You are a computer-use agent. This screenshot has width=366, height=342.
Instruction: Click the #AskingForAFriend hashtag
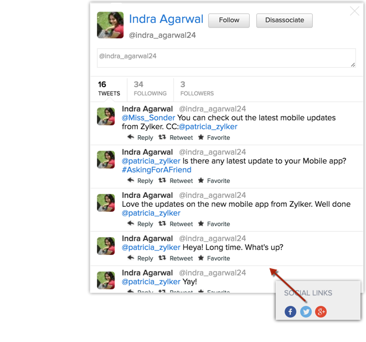157,170
